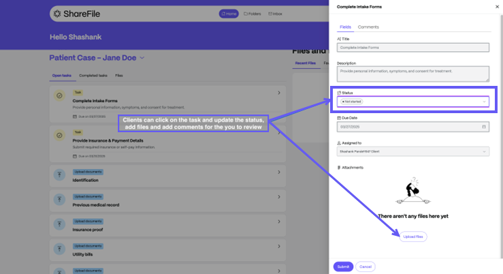Click the Insurance proof row text
The image size is (503, 274).
click(x=88, y=230)
